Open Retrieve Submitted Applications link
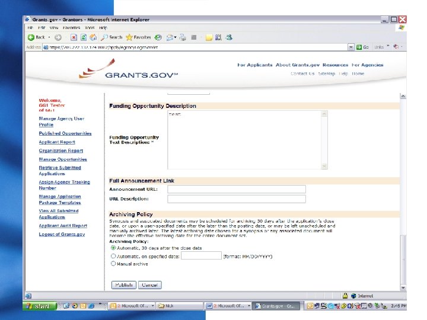 (60, 171)
